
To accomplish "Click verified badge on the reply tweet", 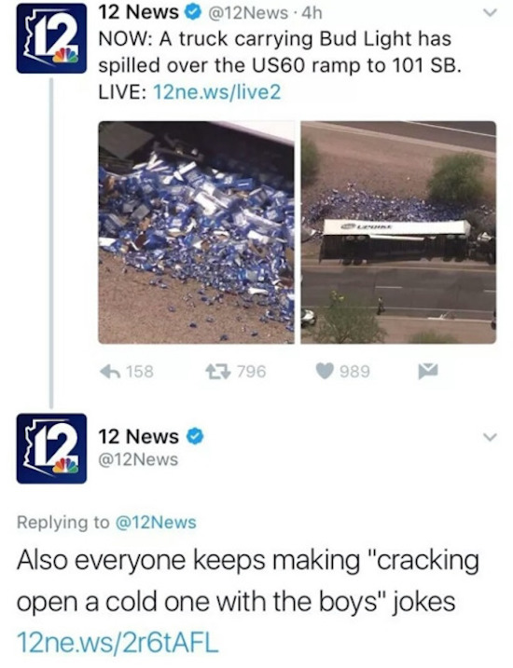I will [x=195, y=437].
